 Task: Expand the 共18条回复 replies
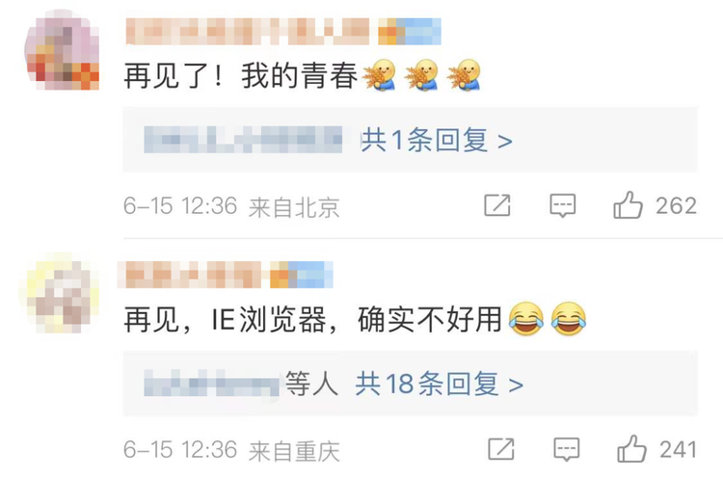coord(439,384)
